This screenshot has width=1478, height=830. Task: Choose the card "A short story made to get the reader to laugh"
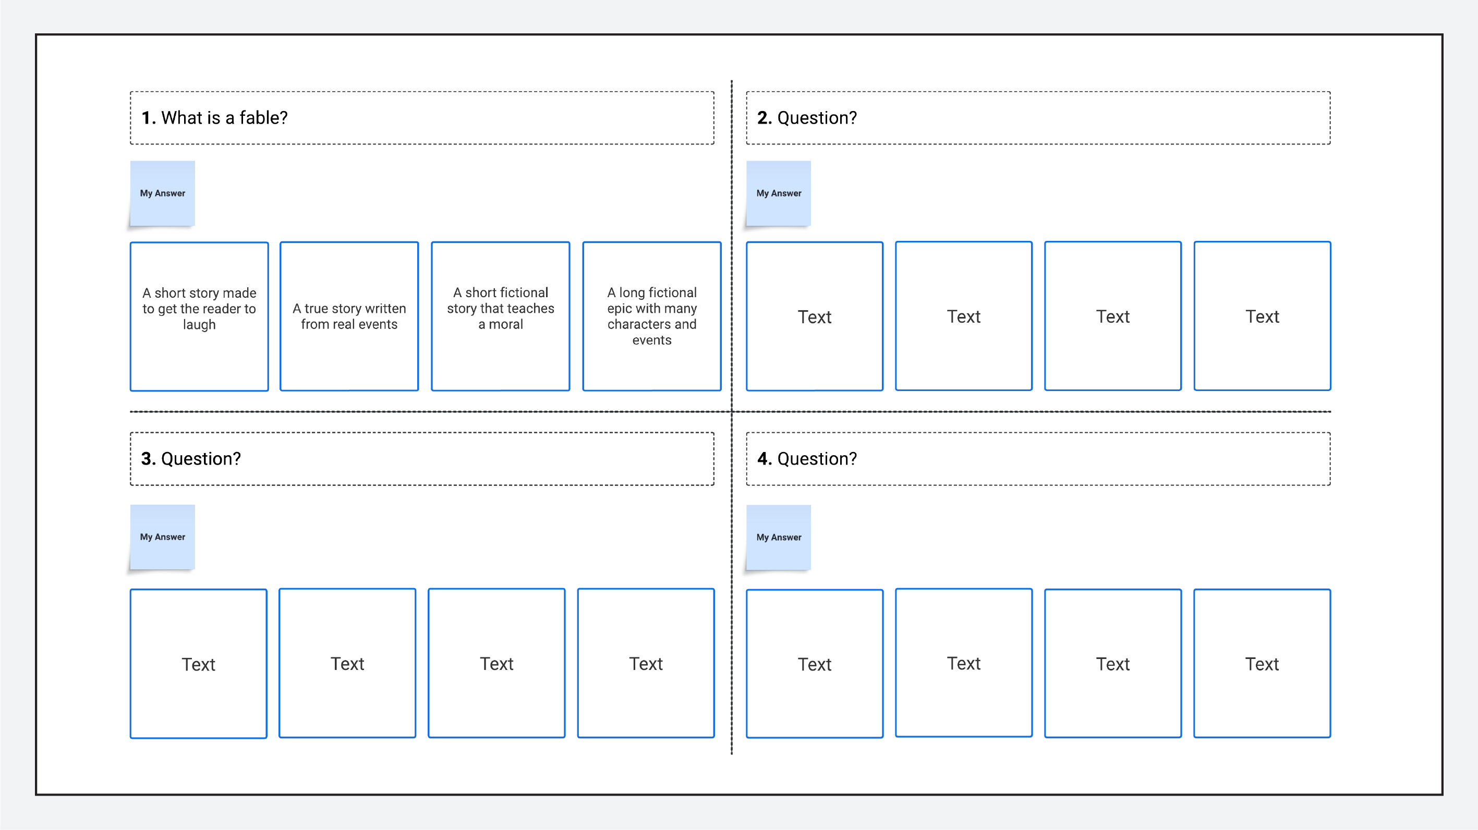pos(199,316)
